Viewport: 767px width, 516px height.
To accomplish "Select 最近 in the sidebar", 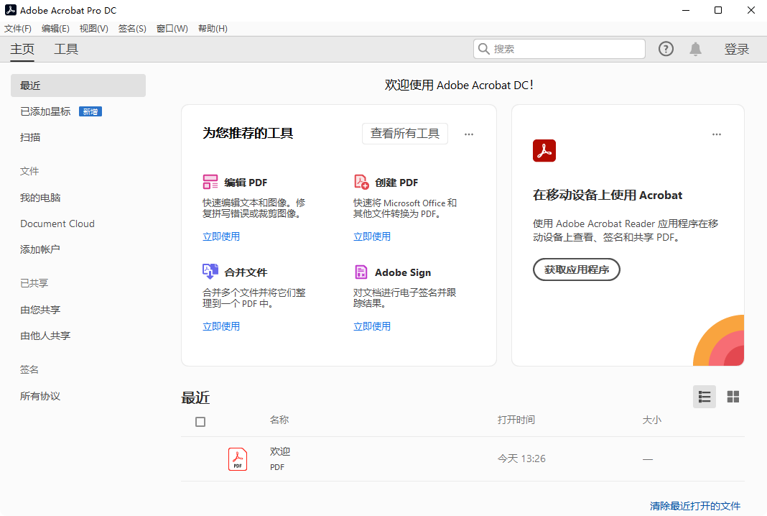I will click(x=78, y=86).
